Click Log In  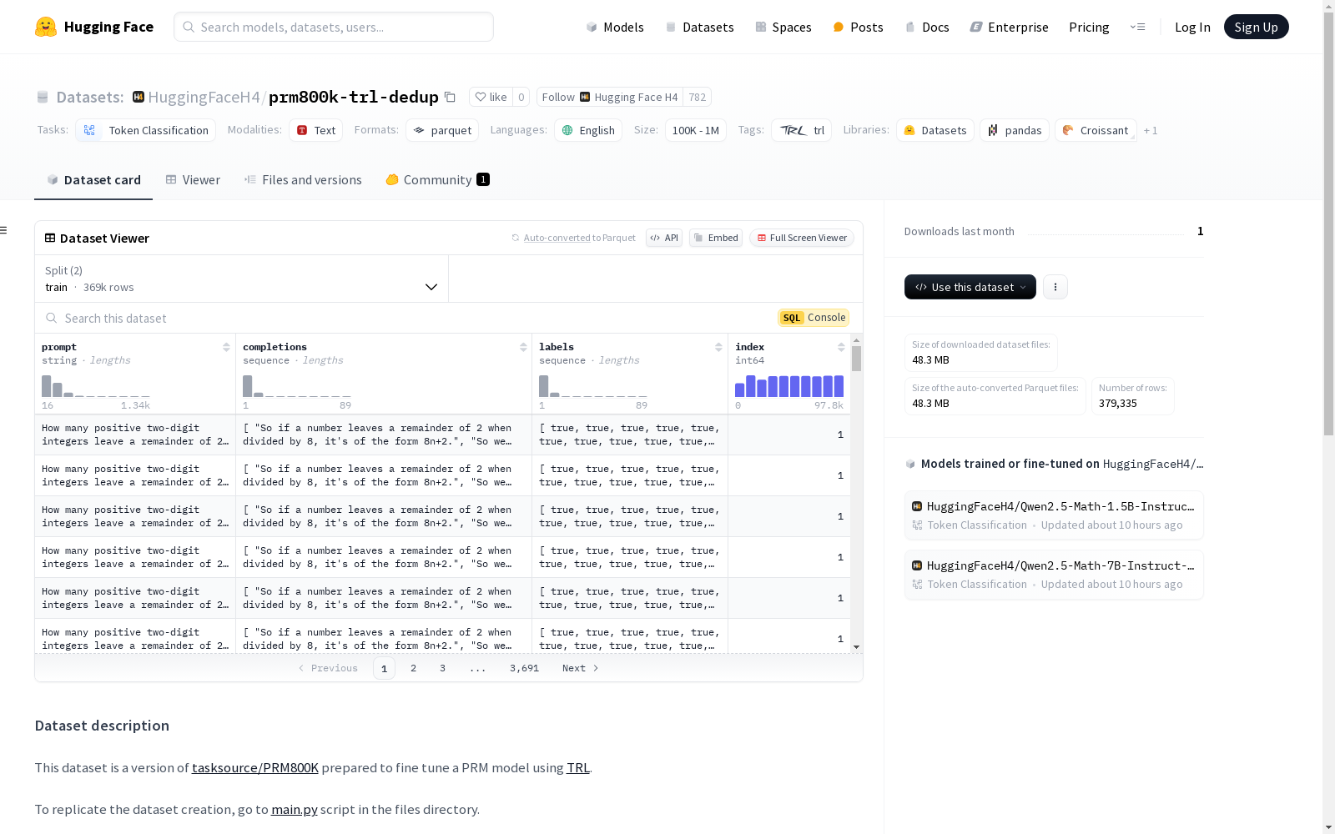click(1192, 27)
